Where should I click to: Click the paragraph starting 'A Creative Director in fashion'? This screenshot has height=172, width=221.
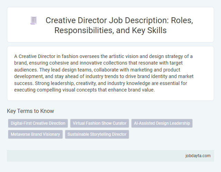pos(104,73)
